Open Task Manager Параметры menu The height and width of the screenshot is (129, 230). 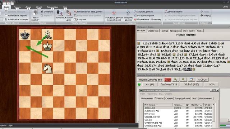click(x=152, y=94)
